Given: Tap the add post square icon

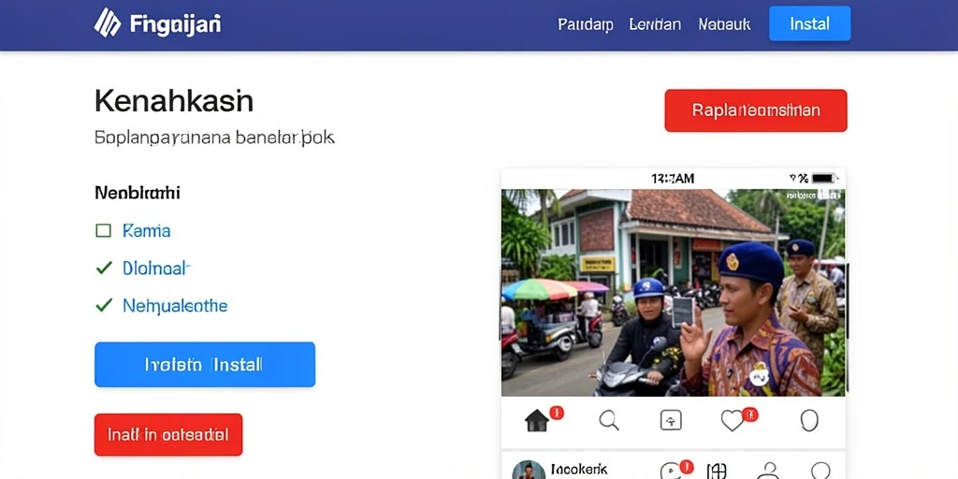Looking at the screenshot, I should tap(671, 420).
